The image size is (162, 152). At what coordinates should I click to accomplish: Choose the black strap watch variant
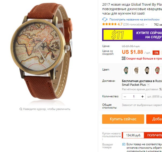click(147, 71)
